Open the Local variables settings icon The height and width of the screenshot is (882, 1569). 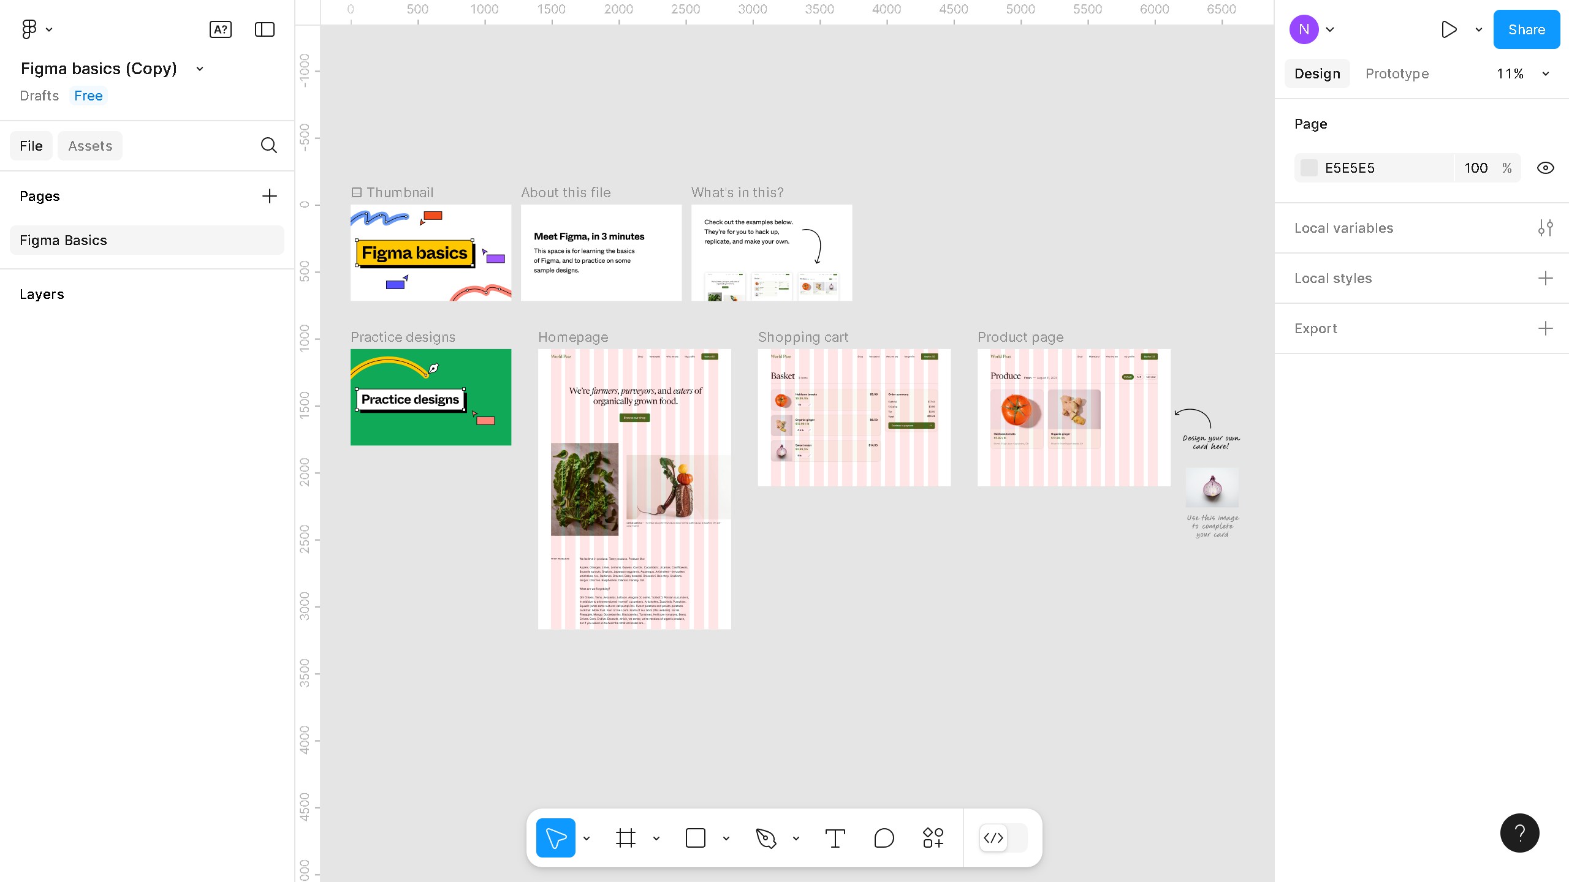click(1545, 228)
